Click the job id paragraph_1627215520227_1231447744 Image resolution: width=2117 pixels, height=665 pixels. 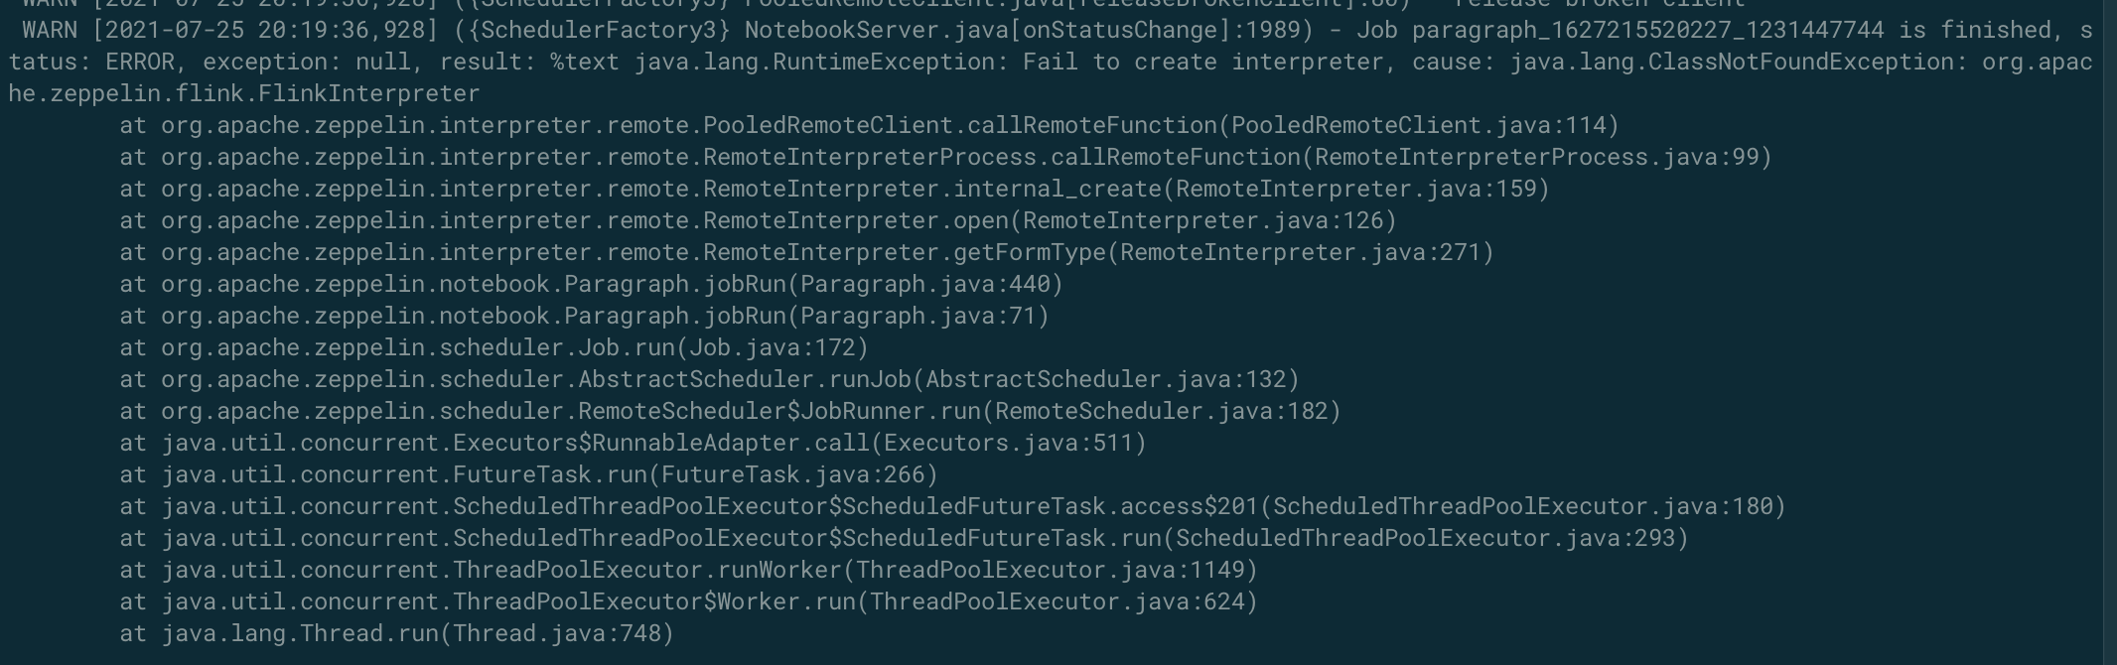pos(1647,31)
